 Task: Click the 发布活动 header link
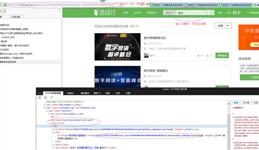coord(253,13)
